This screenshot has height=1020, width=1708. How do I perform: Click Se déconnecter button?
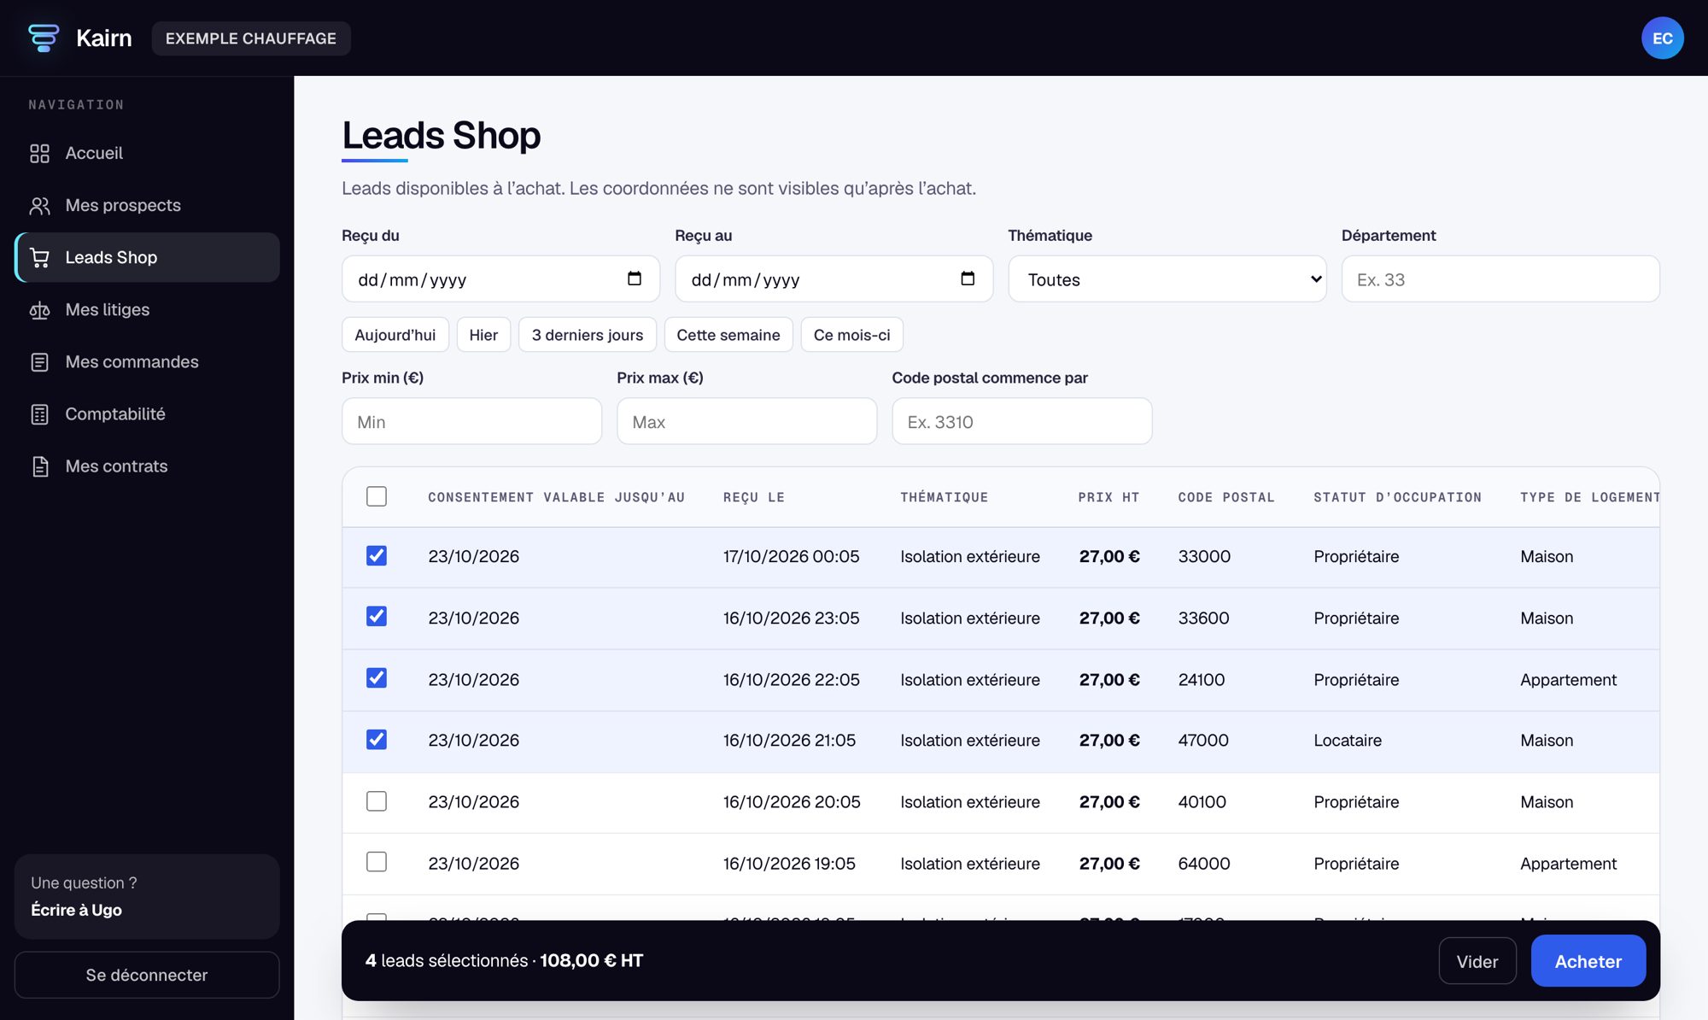147,975
